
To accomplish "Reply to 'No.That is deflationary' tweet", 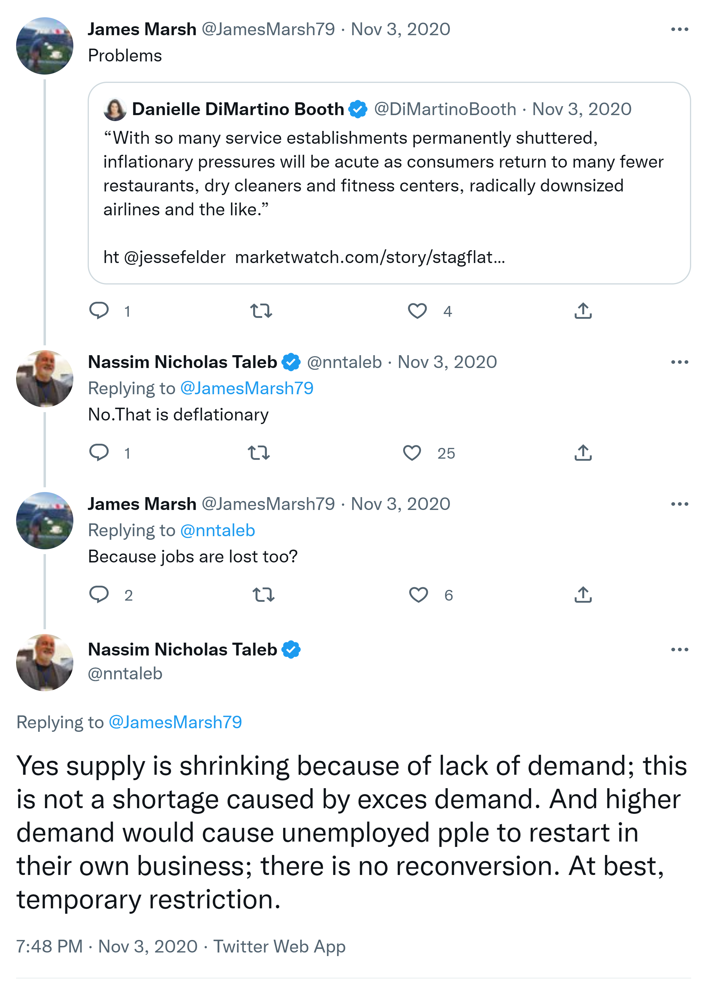I will [99, 452].
